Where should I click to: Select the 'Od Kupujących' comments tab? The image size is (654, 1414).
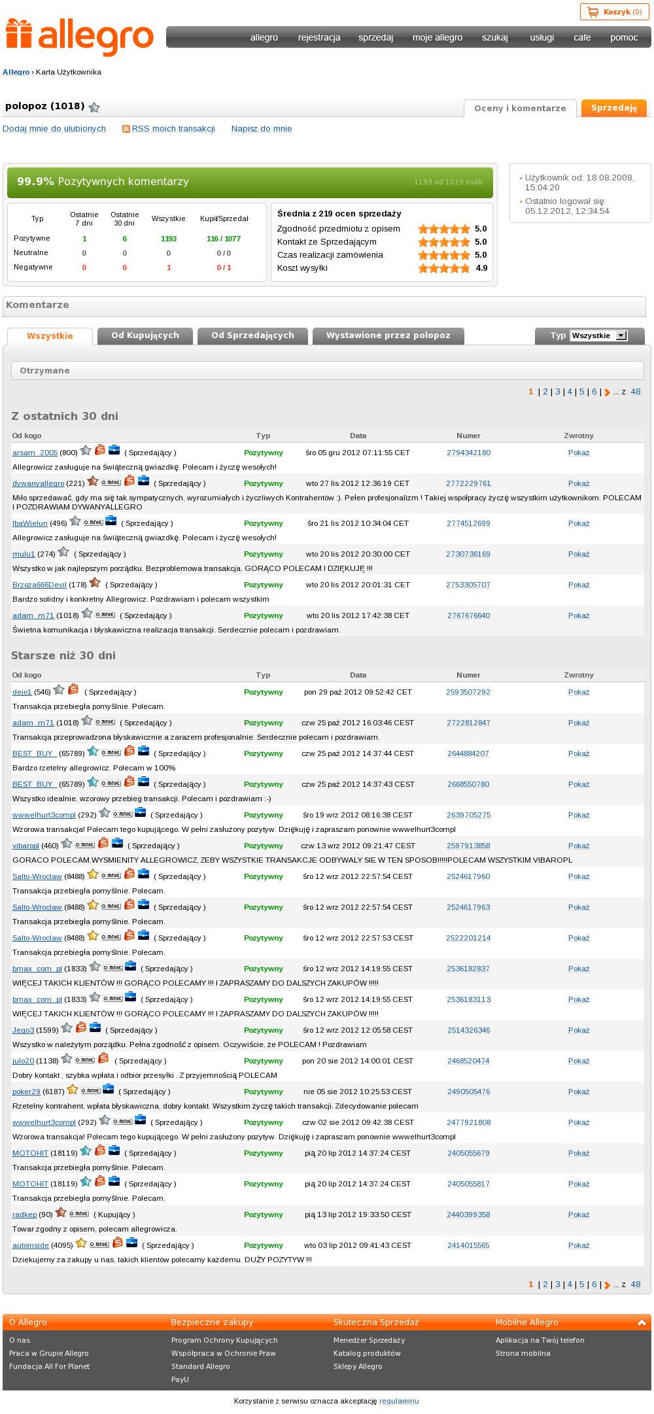[145, 336]
